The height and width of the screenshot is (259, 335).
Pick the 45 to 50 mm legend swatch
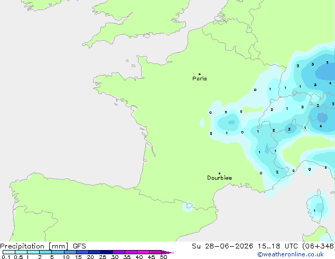point(155,252)
